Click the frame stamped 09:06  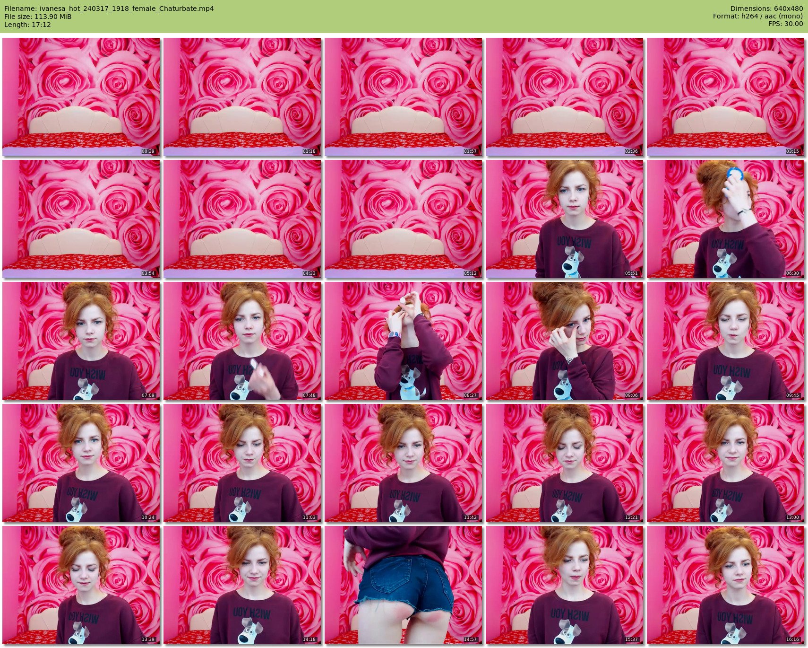(565, 341)
